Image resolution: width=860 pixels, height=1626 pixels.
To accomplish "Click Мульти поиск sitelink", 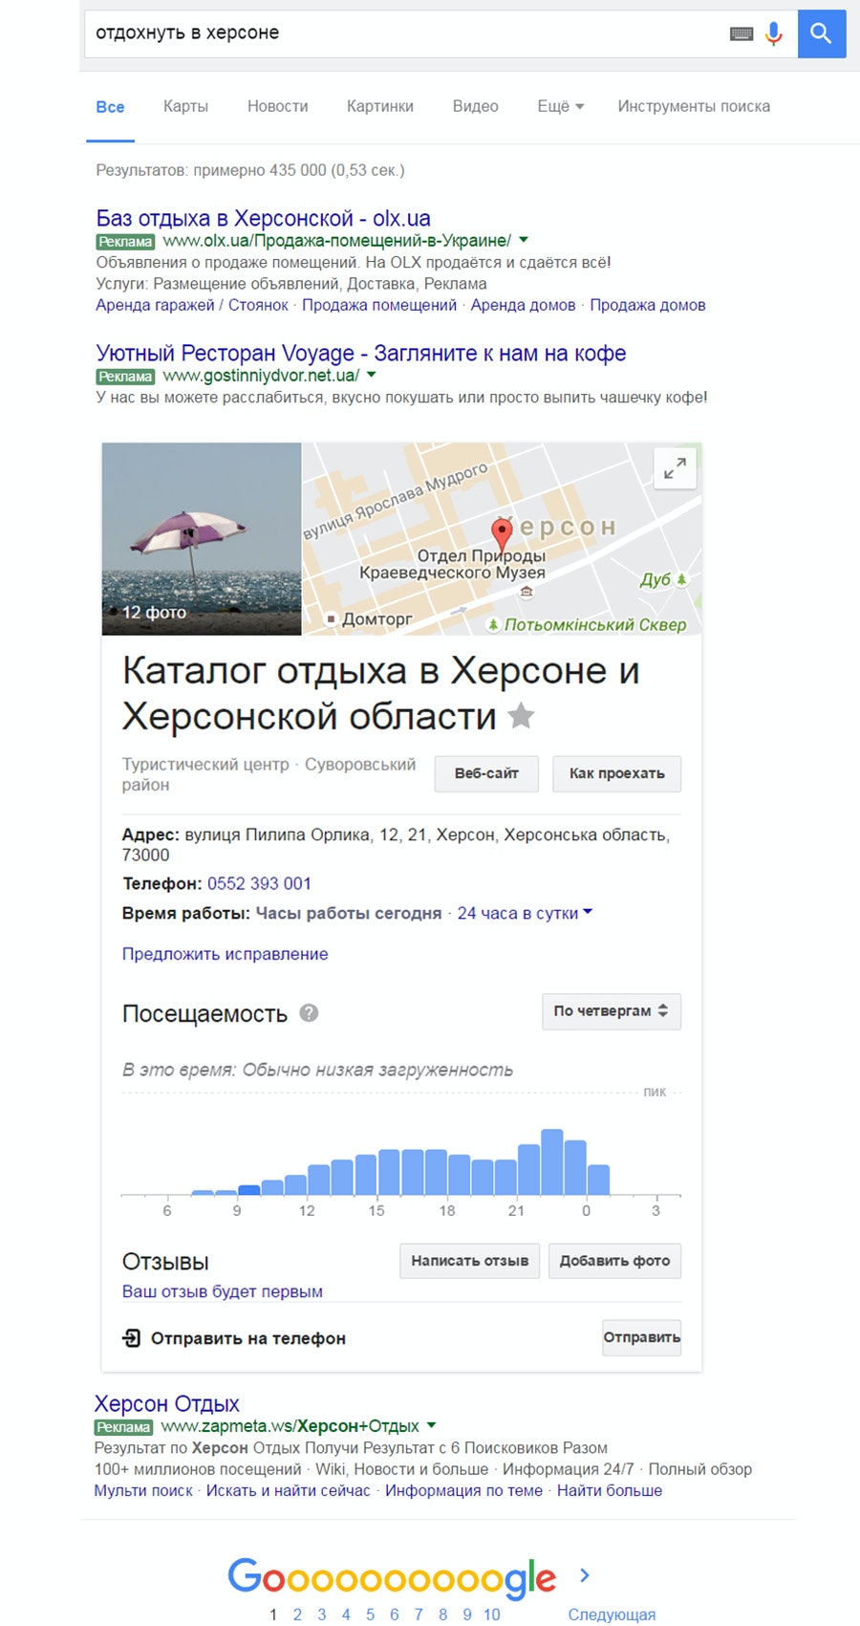I will pos(143,1490).
